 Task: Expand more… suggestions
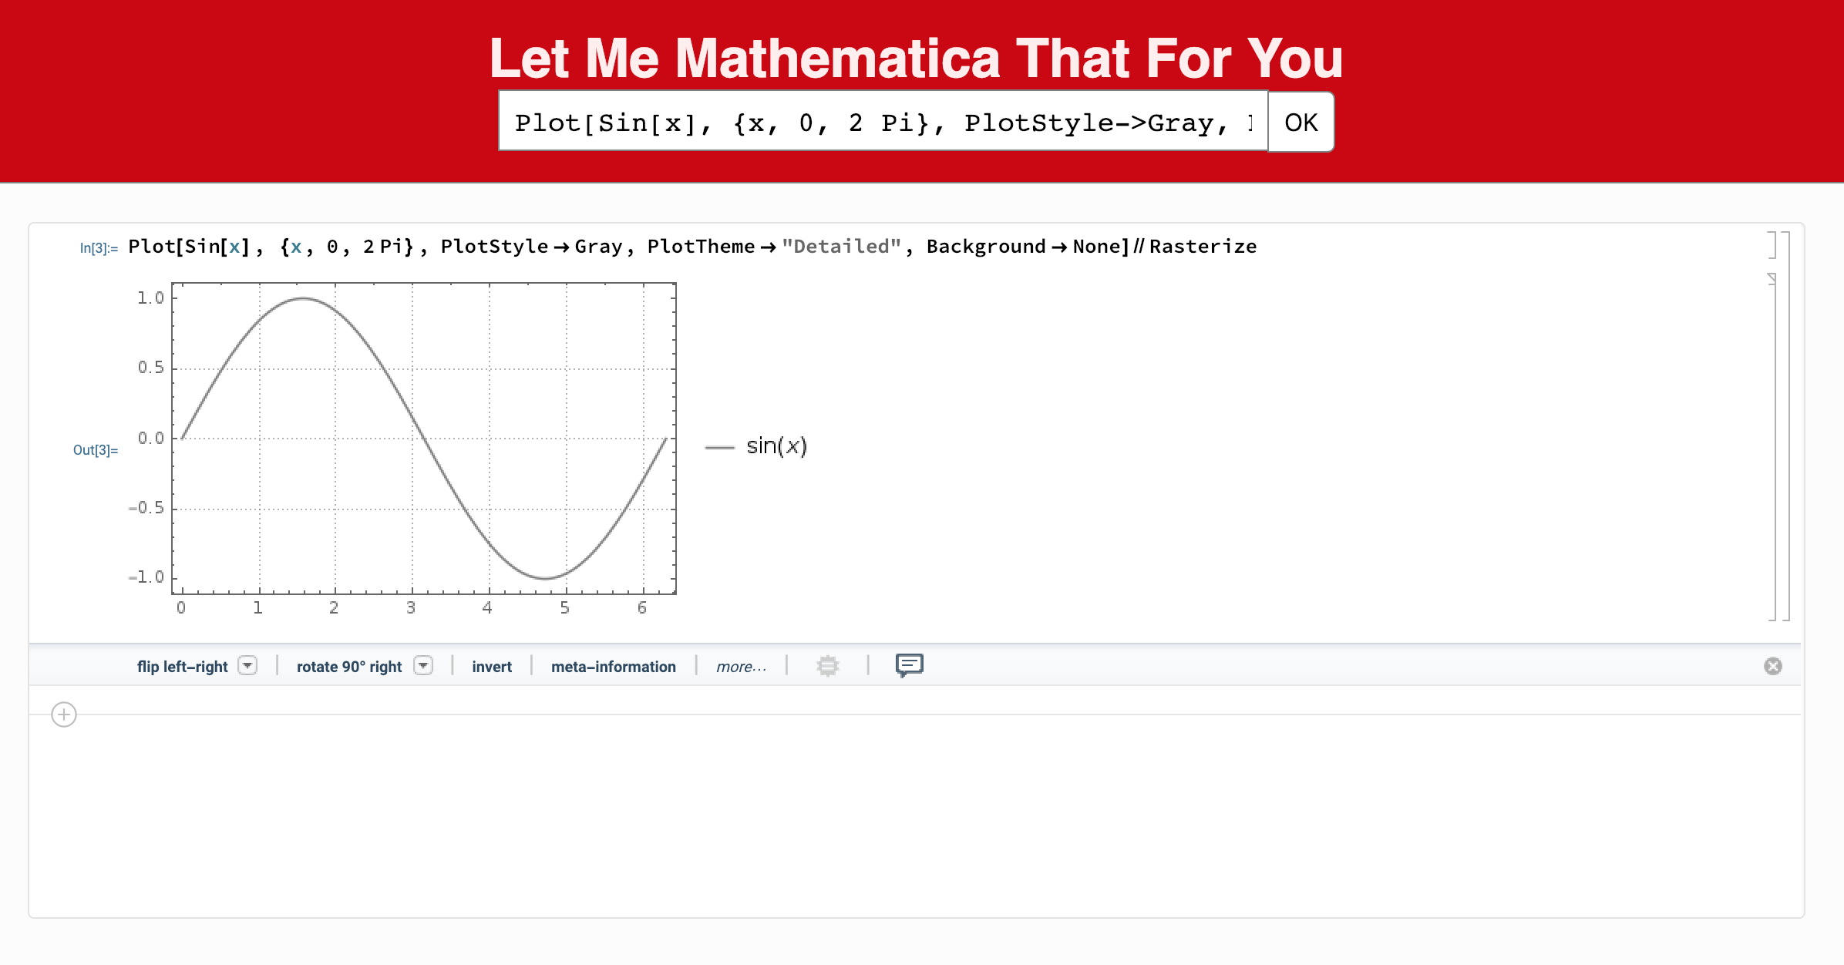tap(741, 667)
